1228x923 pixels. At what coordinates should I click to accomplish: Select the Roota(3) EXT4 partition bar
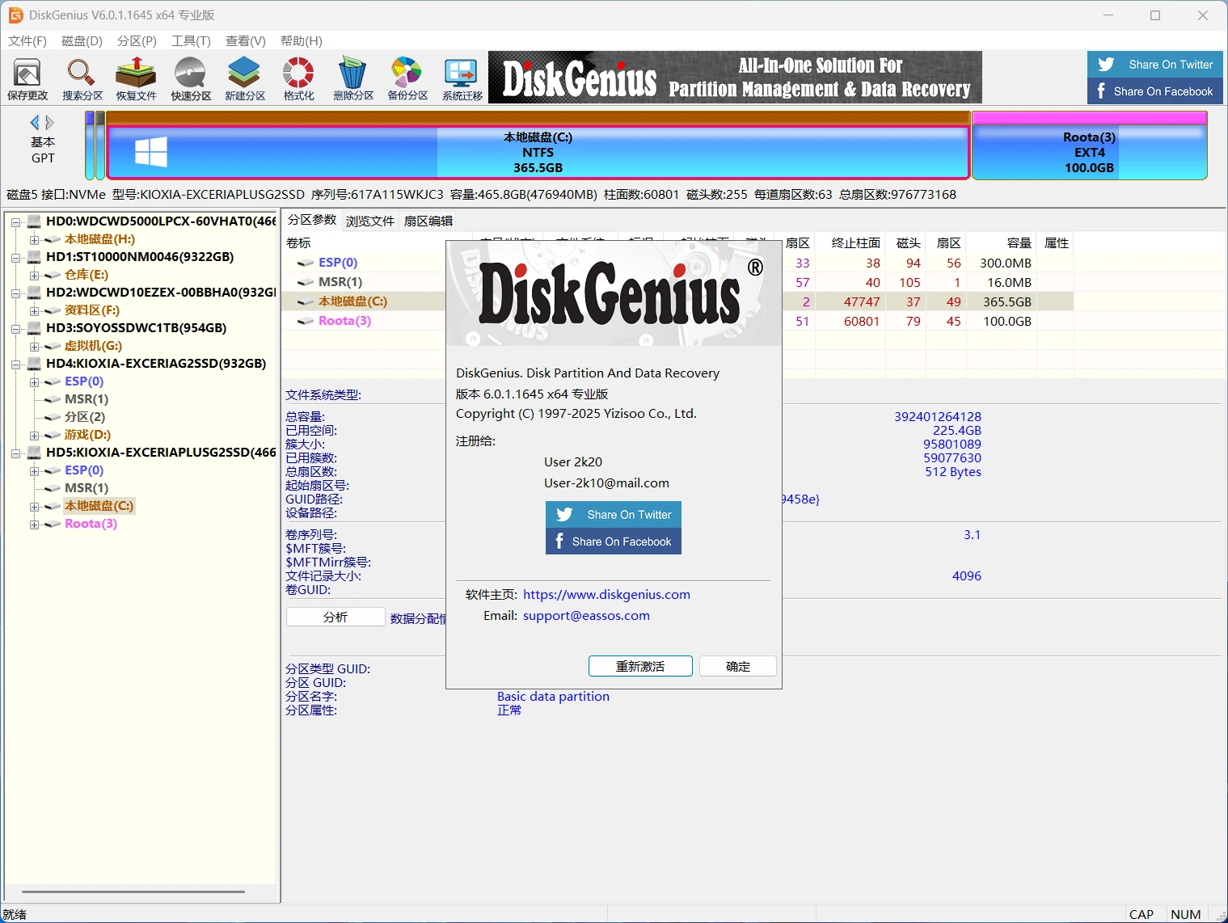click(x=1088, y=152)
